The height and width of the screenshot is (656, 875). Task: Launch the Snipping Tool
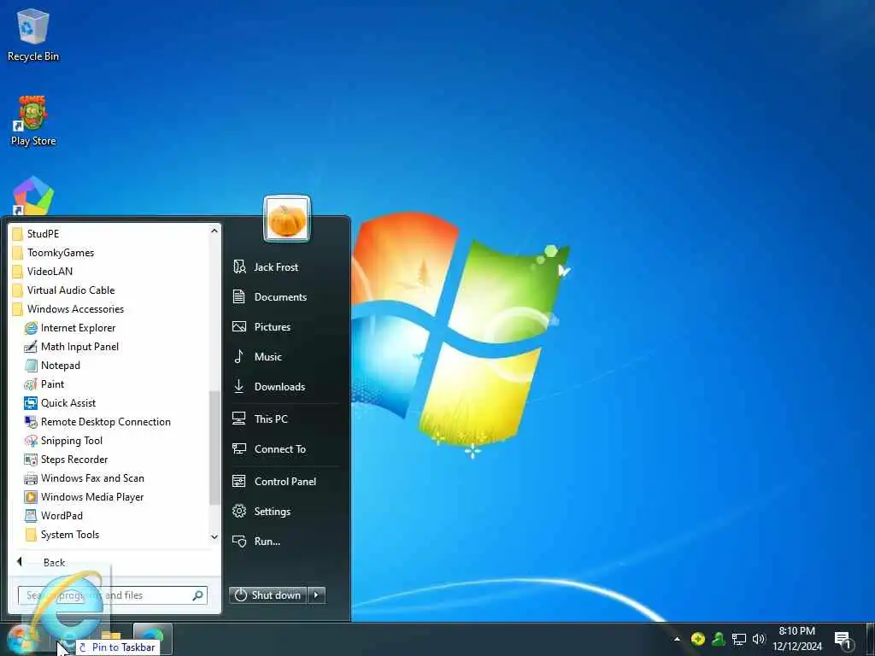tap(63, 441)
